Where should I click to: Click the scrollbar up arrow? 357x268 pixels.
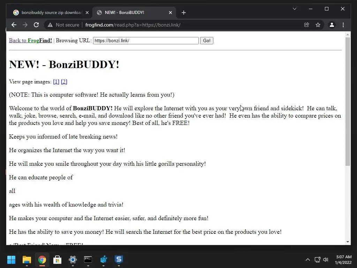(x=348, y=35)
